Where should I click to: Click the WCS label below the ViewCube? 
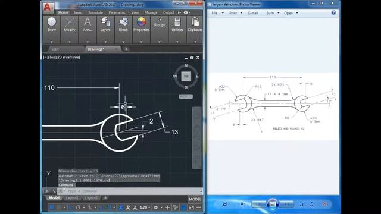tap(186, 96)
